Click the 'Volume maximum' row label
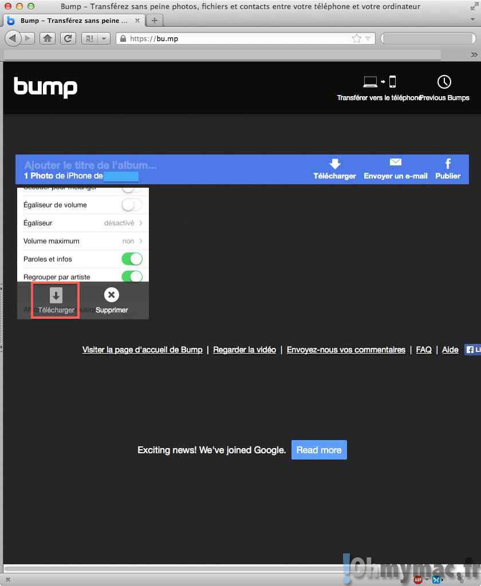The image size is (481, 586). [51, 241]
